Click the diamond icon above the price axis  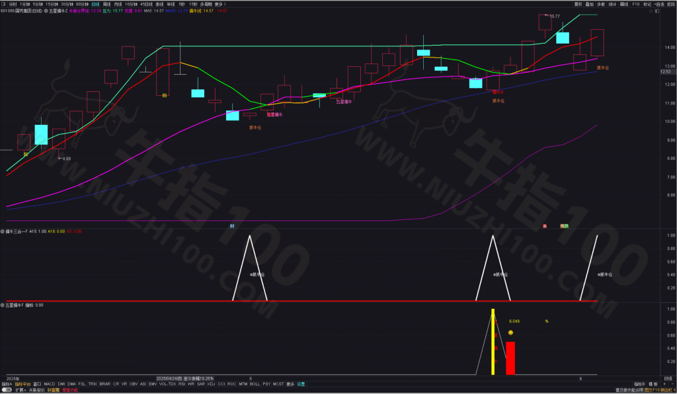(651, 11)
